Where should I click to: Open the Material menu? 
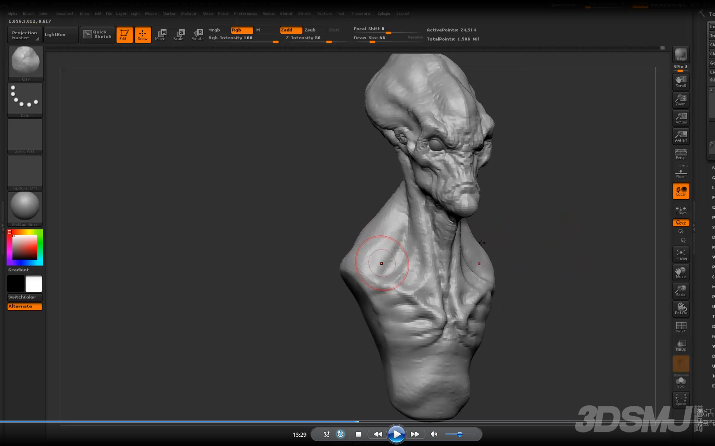tap(189, 13)
